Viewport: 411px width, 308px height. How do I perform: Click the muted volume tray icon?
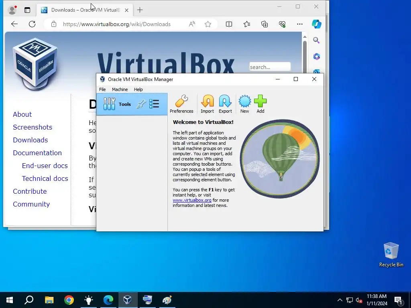click(359, 300)
